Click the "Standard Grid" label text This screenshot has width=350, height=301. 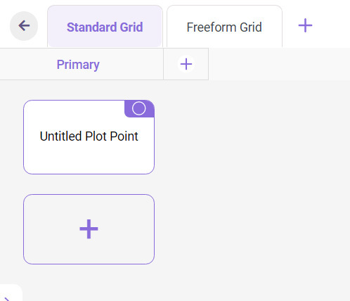pos(105,27)
